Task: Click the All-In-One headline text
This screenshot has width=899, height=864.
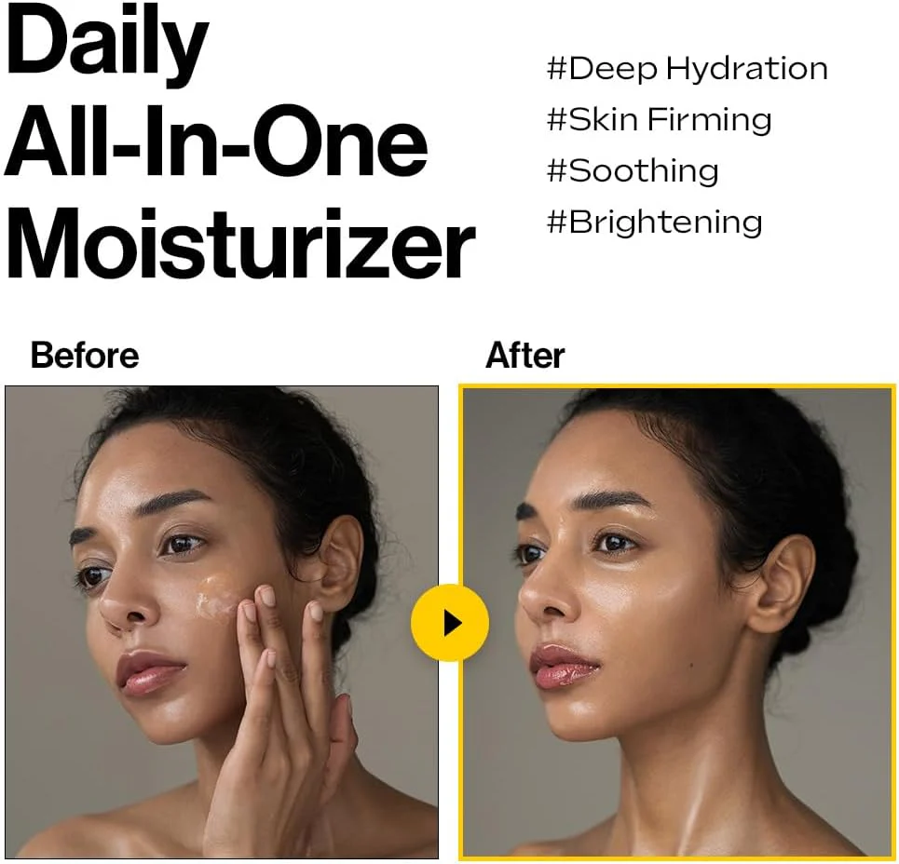Action: (x=216, y=142)
